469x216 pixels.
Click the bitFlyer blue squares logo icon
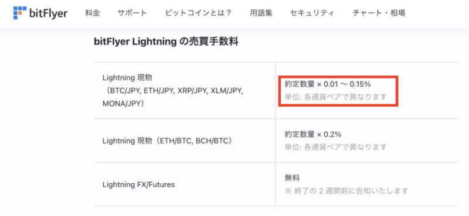point(20,13)
